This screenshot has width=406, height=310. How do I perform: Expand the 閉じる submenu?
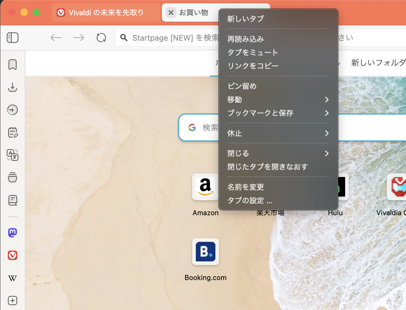coord(238,153)
